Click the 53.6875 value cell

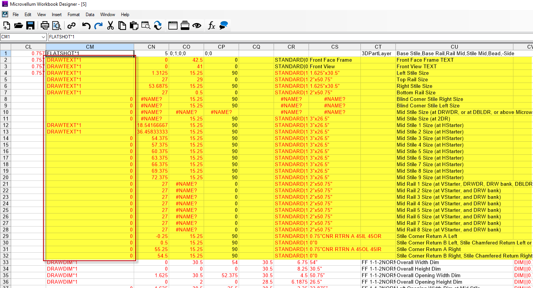151,86
